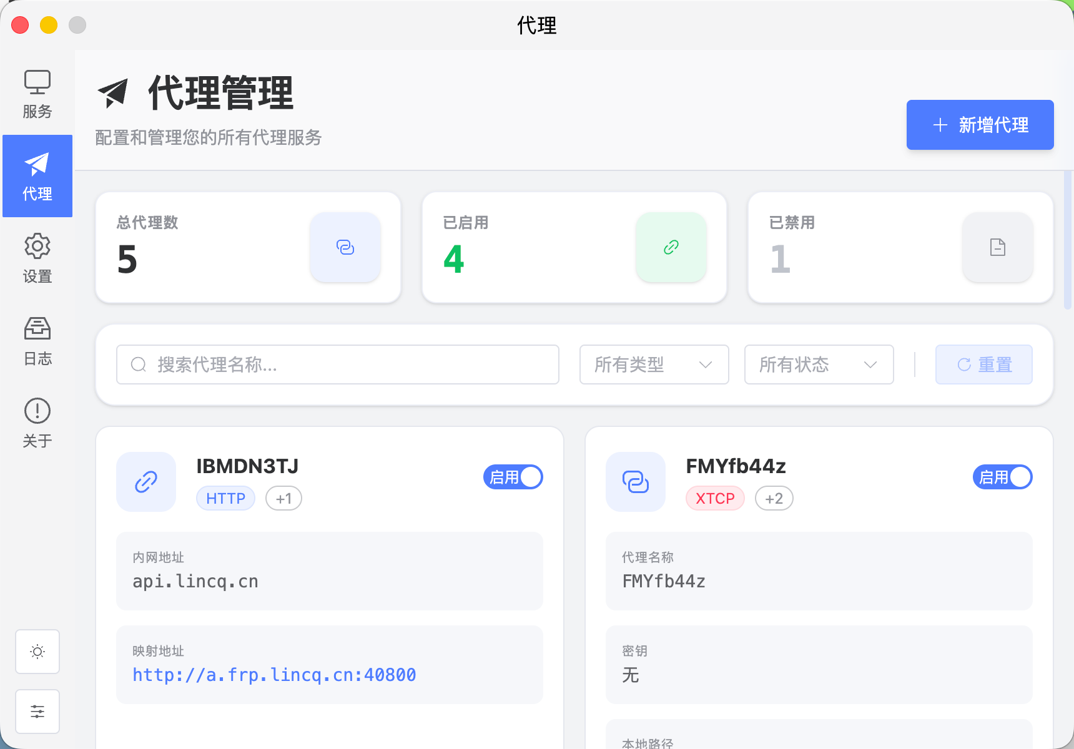Open 设置 from the sidebar
Screen dimensions: 1074x749
point(37,258)
